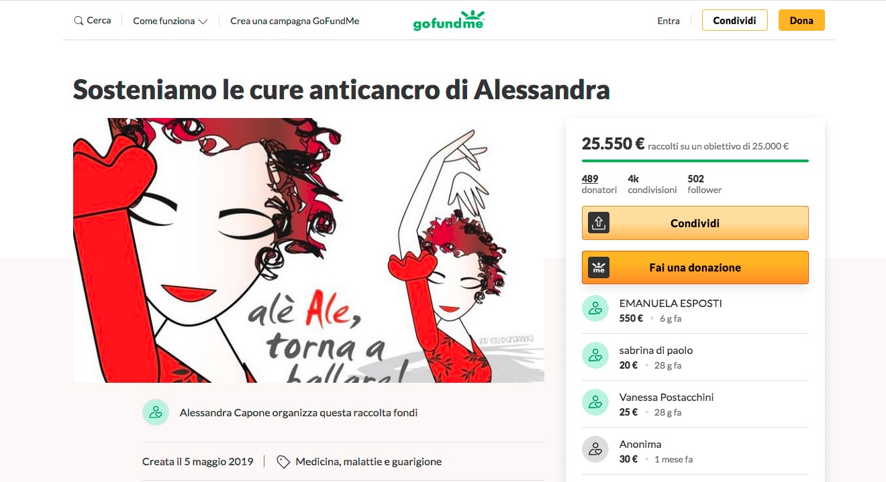Screen dimensions: 886x482
Task: Open the GoFundMe logo homepage
Action: [x=448, y=21]
